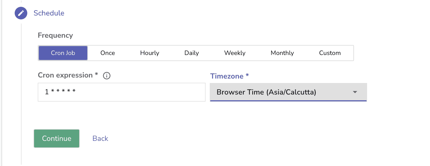Image resolution: width=430 pixels, height=166 pixels.
Task: Click the Back link
Action: point(100,138)
